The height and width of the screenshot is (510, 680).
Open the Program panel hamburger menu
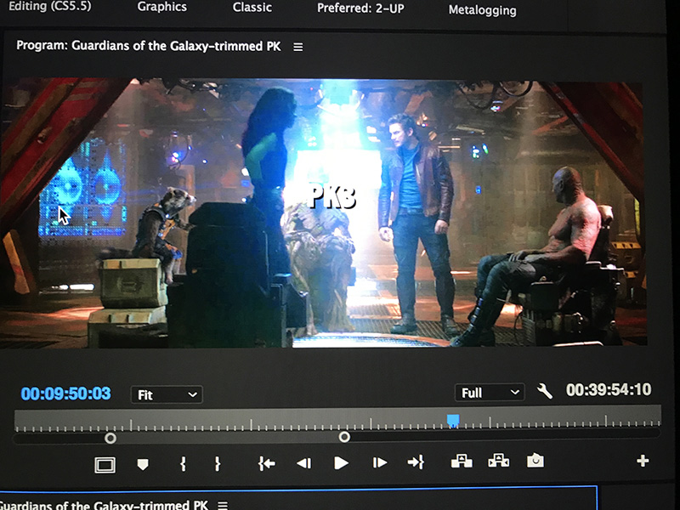(x=297, y=47)
